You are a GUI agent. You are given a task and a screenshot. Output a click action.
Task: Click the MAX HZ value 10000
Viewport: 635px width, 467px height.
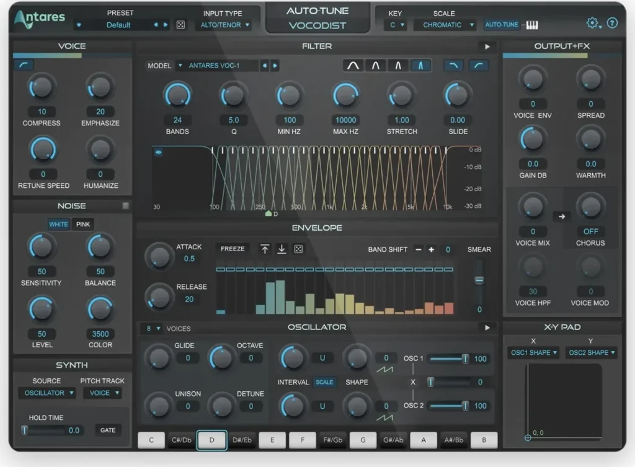(345, 120)
